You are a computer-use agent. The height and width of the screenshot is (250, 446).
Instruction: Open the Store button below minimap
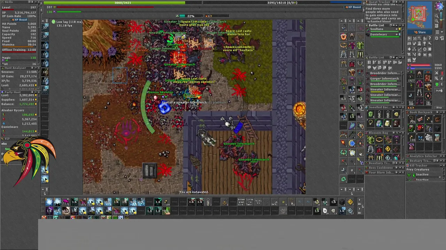click(420, 32)
